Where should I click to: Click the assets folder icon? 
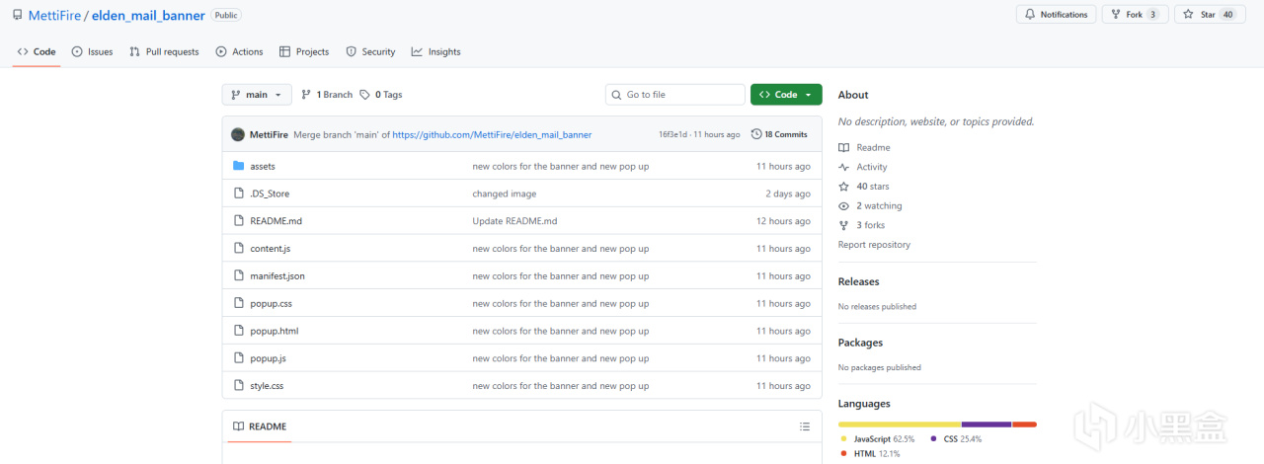[238, 166]
